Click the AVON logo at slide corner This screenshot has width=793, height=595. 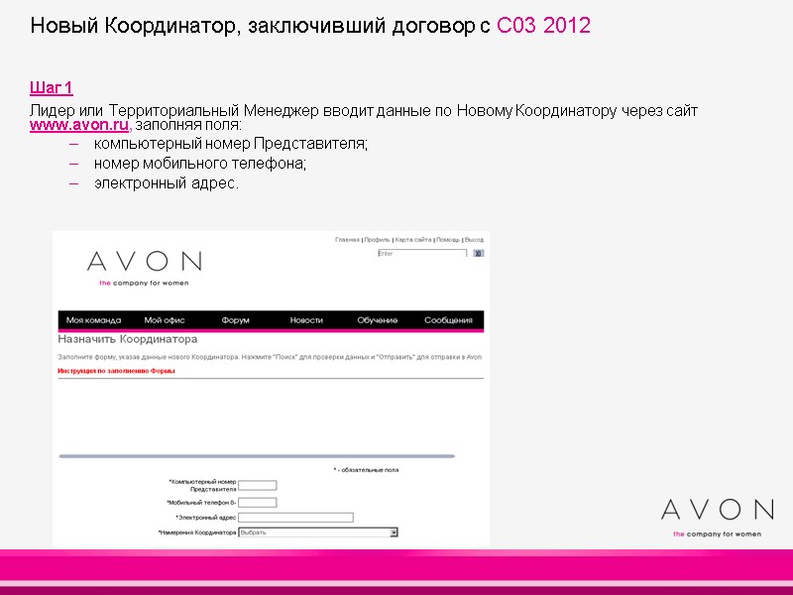point(717,518)
